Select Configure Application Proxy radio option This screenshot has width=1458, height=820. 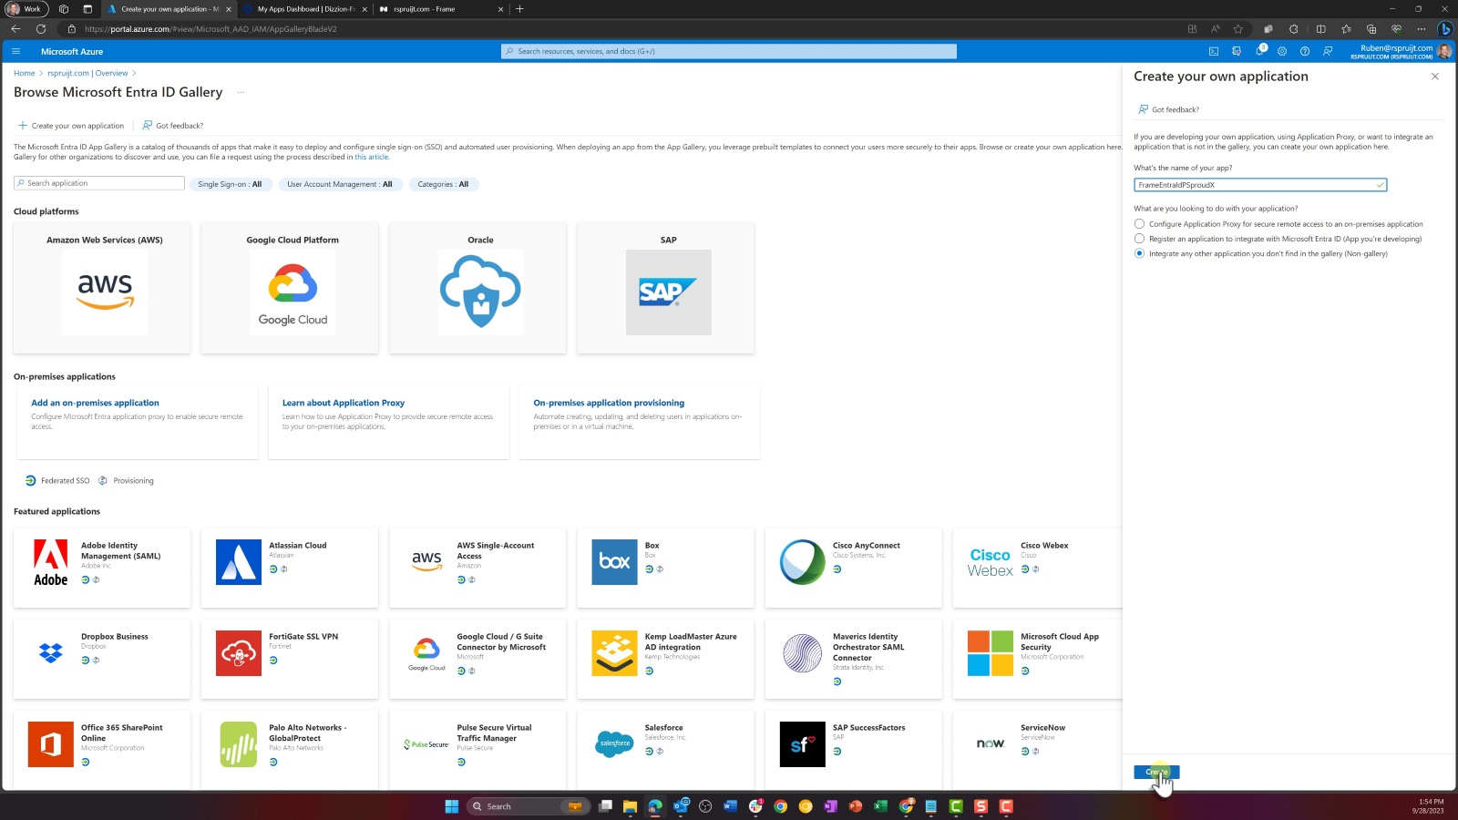1139,224
